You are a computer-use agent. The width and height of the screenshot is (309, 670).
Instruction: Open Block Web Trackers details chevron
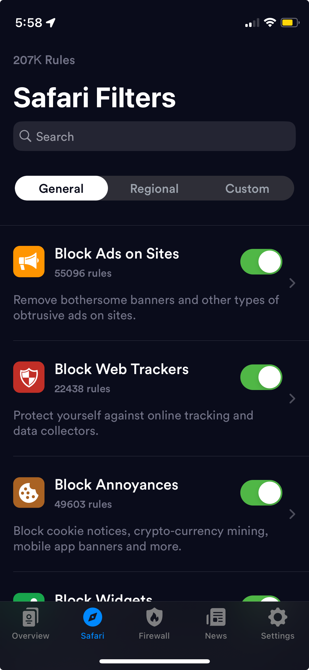coord(292,399)
